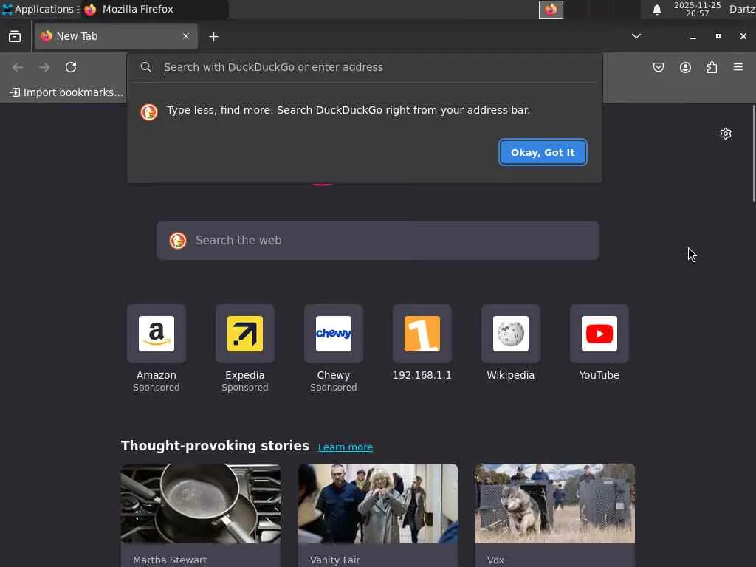Go forward one page
Viewport: 756px width, 567px height.
click(44, 67)
